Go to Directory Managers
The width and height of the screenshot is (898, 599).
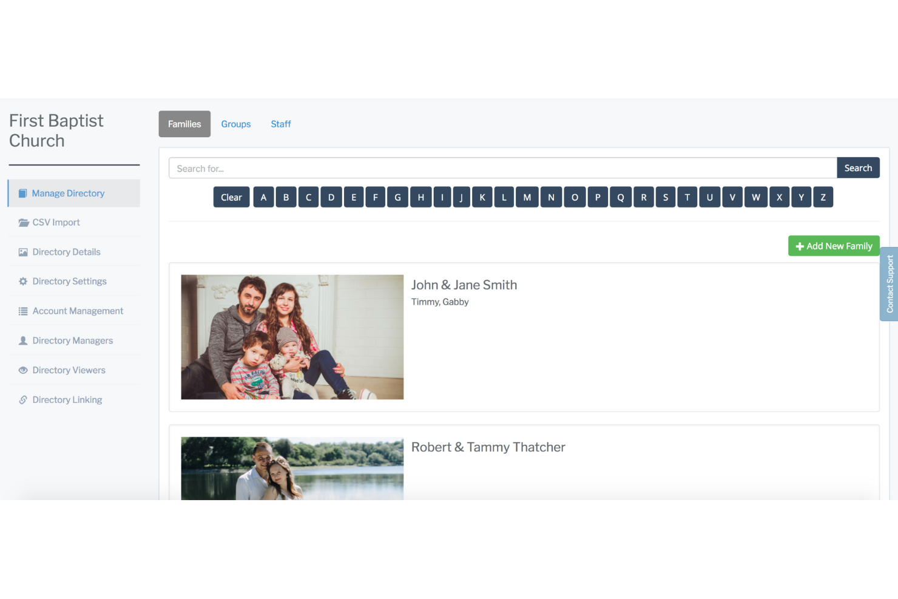pyautogui.click(x=74, y=340)
